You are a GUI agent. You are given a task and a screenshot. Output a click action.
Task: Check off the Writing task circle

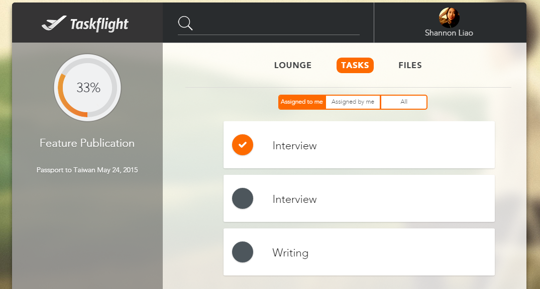click(243, 252)
